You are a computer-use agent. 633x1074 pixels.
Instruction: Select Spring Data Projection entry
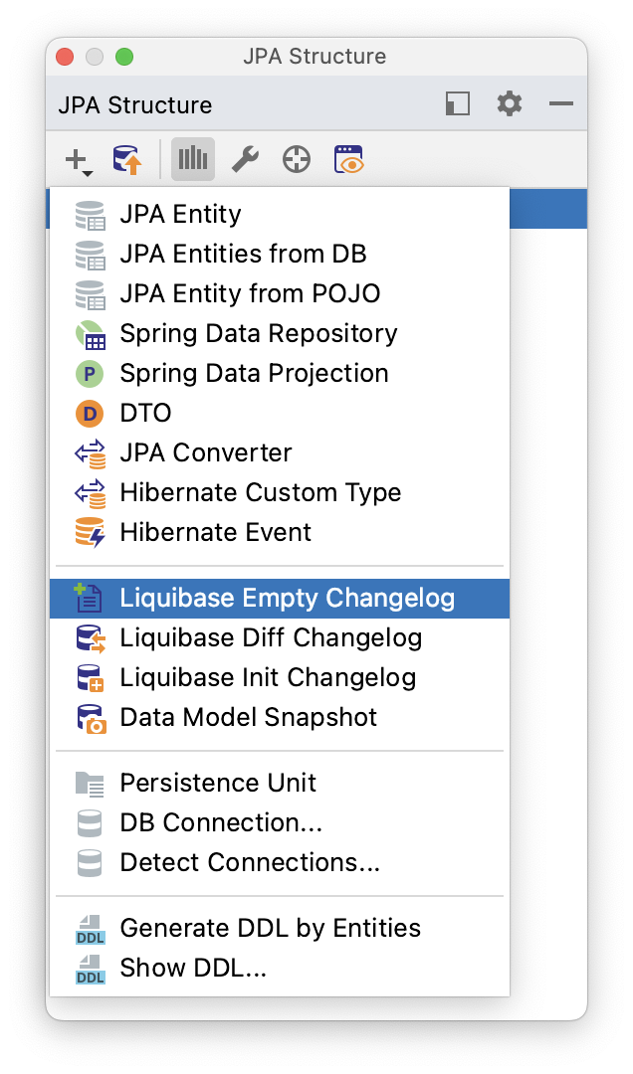tap(280, 373)
